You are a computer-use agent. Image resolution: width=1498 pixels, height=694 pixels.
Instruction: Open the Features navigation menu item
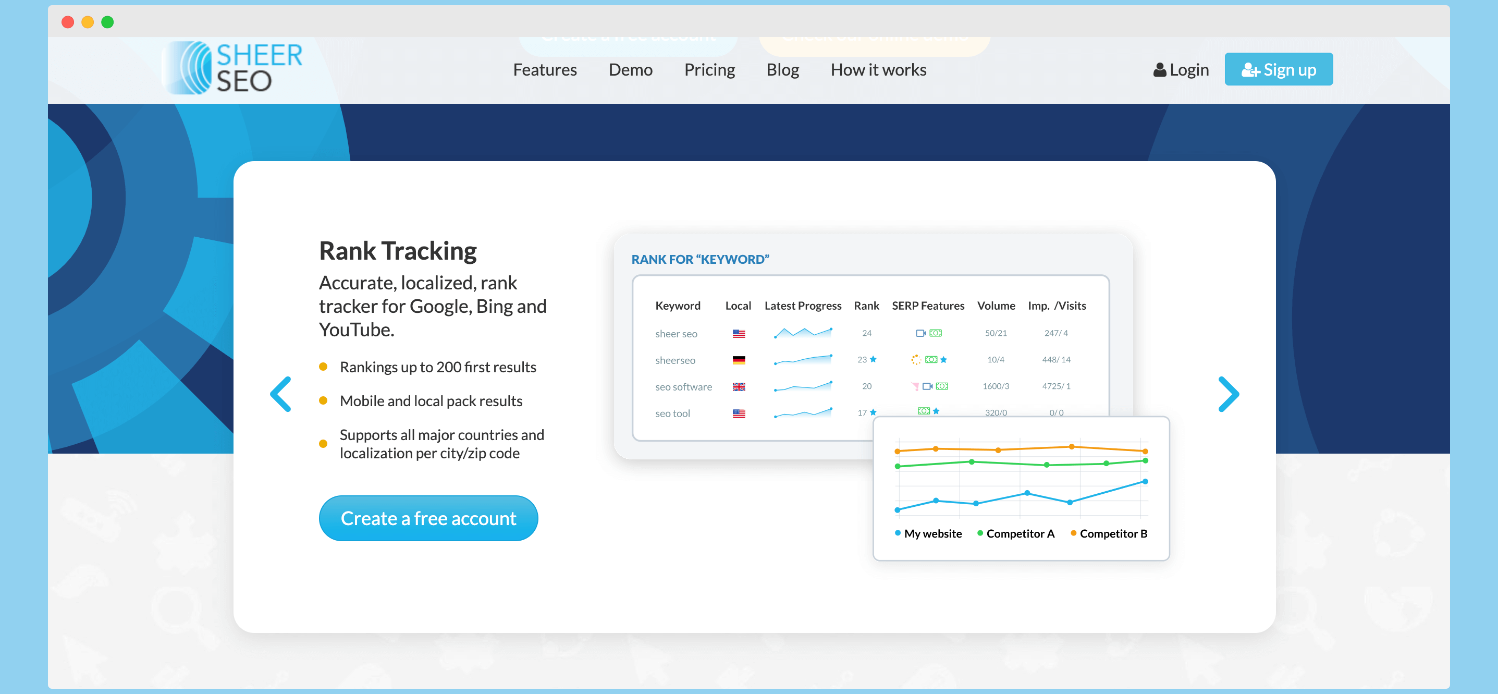[x=546, y=69]
